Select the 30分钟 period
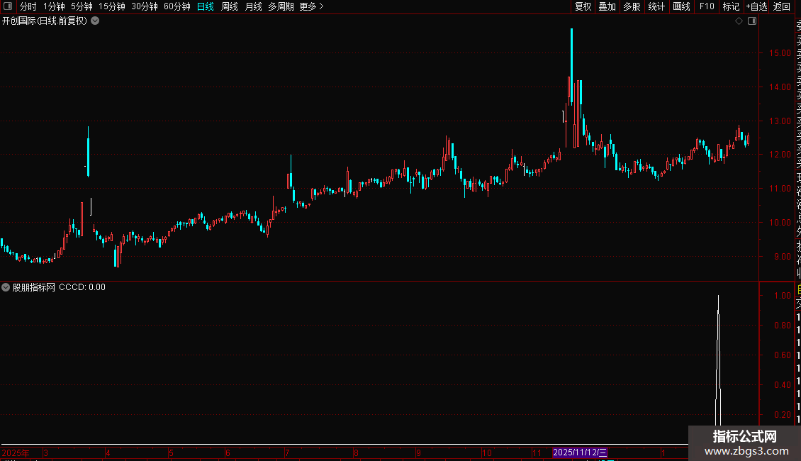 click(144, 6)
